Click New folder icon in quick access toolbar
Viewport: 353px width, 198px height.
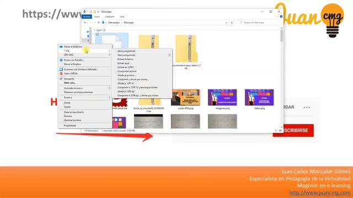[x=95, y=12]
